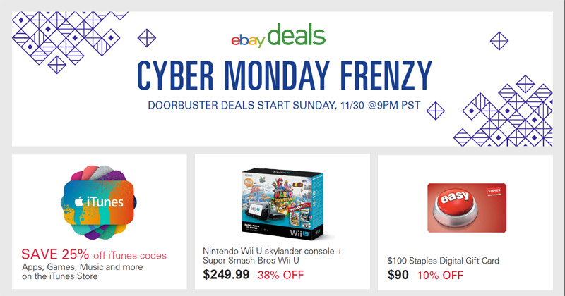The image size is (565, 296).
Task: Click diamond icon right of PST text
Action: pos(437,109)
